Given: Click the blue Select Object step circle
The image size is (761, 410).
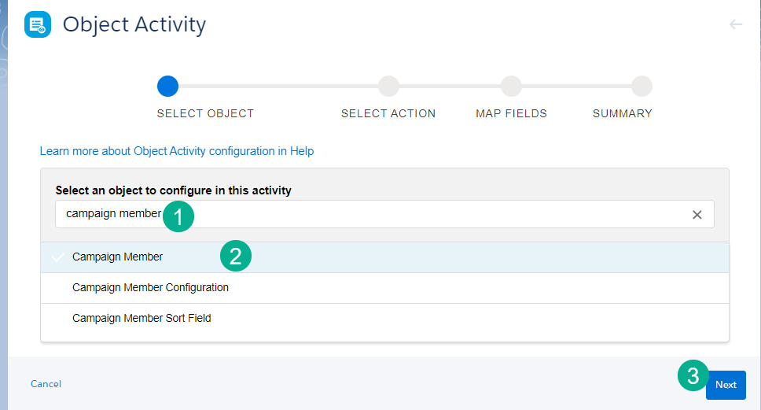Looking at the screenshot, I should [x=167, y=86].
